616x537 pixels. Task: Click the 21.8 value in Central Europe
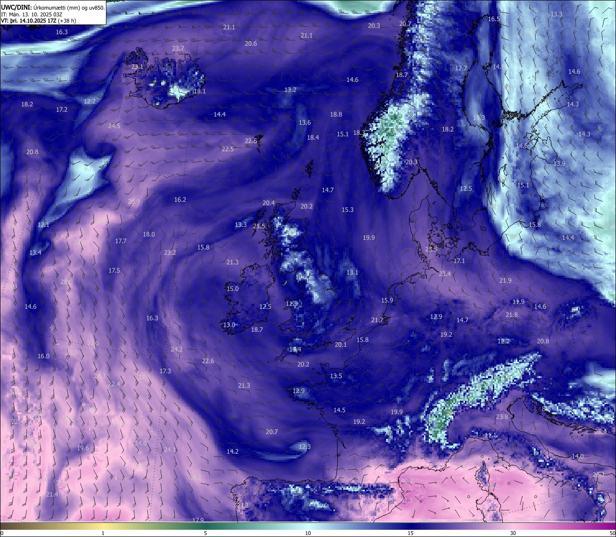pos(512,314)
